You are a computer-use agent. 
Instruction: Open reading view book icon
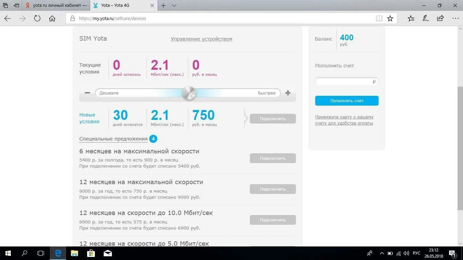tap(379, 18)
